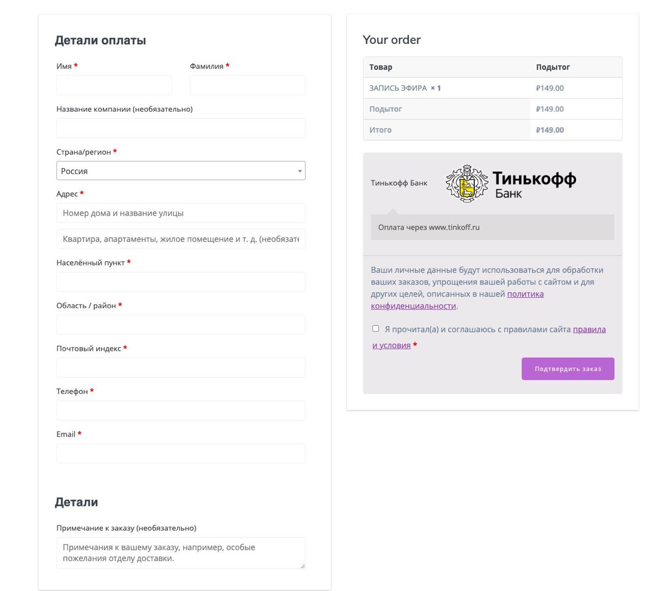The height and width of the screenshot is (591, 652).
Task: Open the правила и условия link
Action: (489, 337)
